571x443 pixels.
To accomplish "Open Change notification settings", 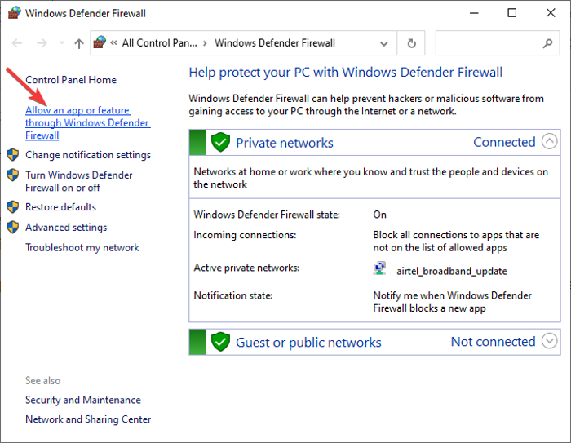I will [87, 155].
